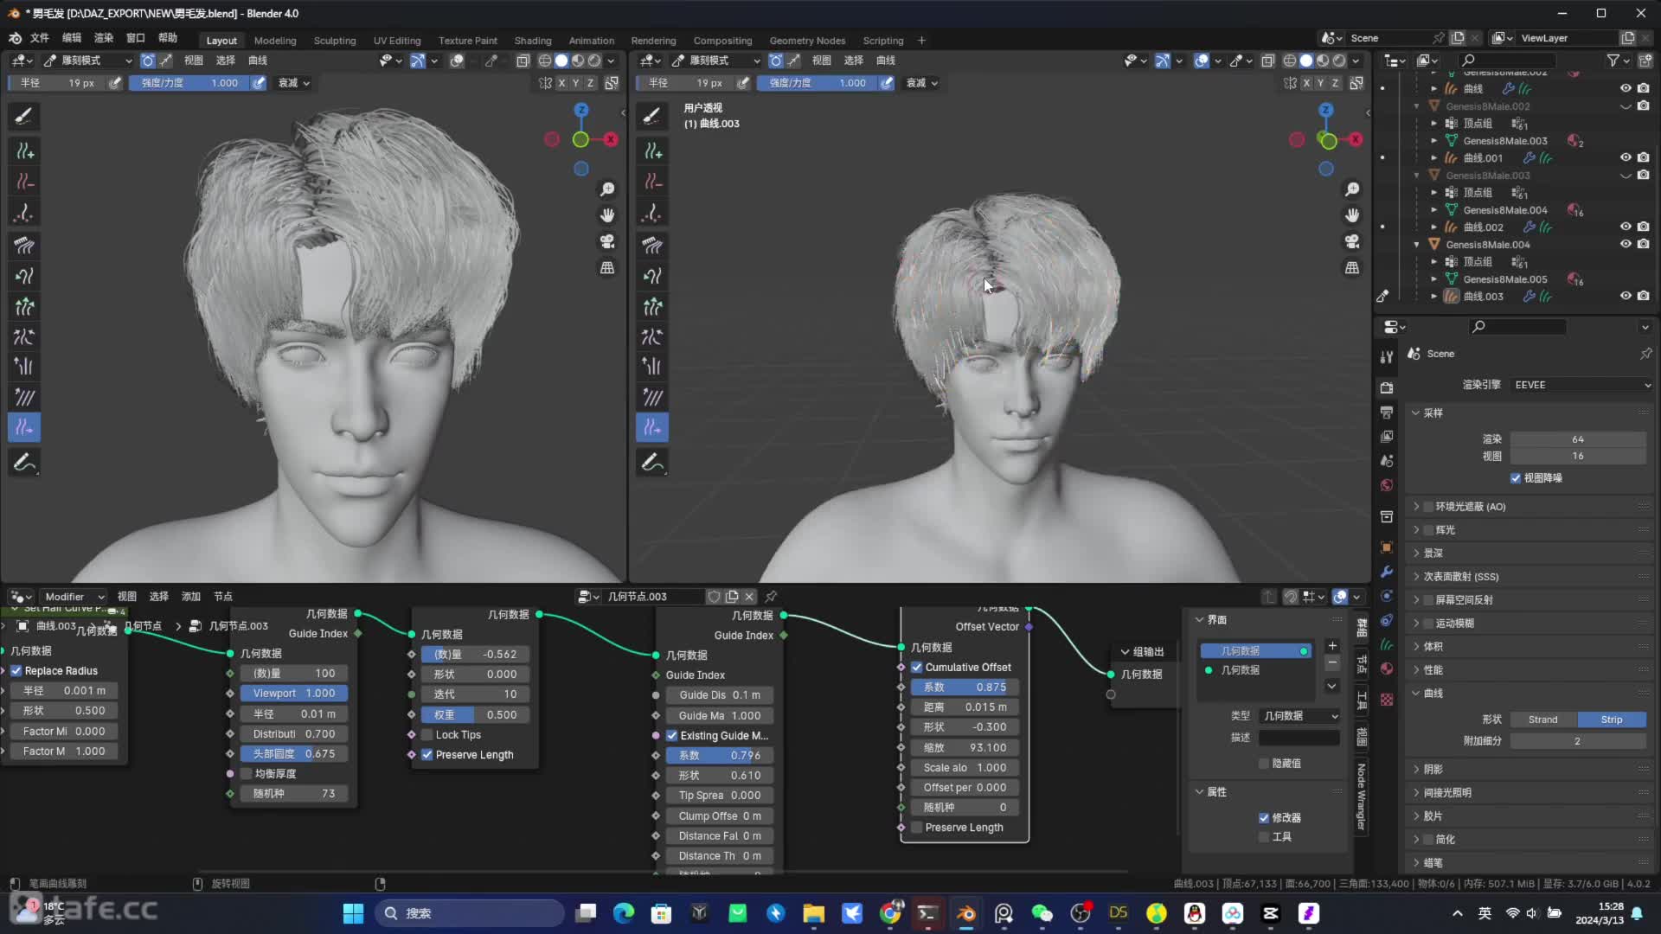Screen dimensions: 1661x934
Task: Open the 搜索 box in the taskbar
Action: 470,913
